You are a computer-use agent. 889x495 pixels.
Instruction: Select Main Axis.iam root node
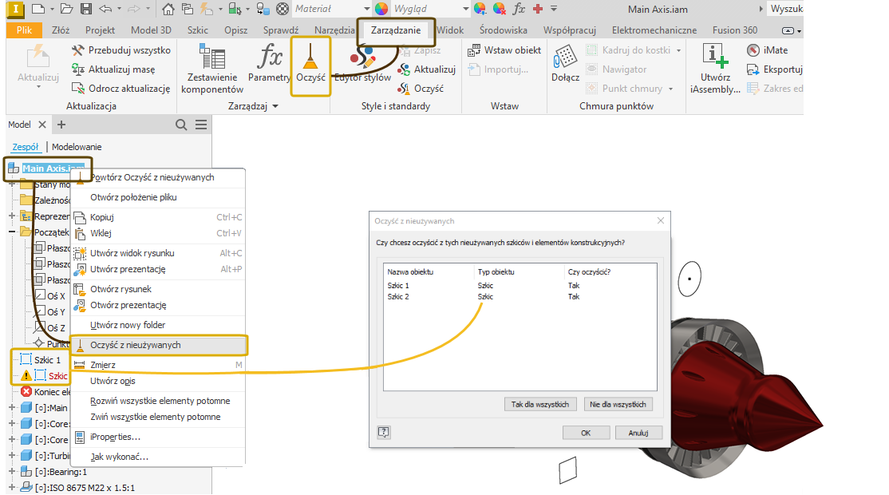tap(53, 168)
